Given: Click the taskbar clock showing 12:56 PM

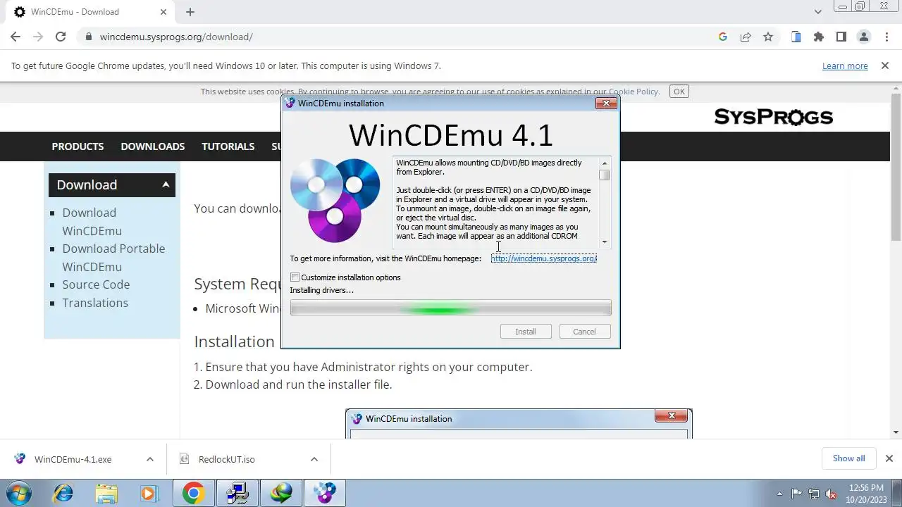Looking at the screenshot, I should 866,493.
